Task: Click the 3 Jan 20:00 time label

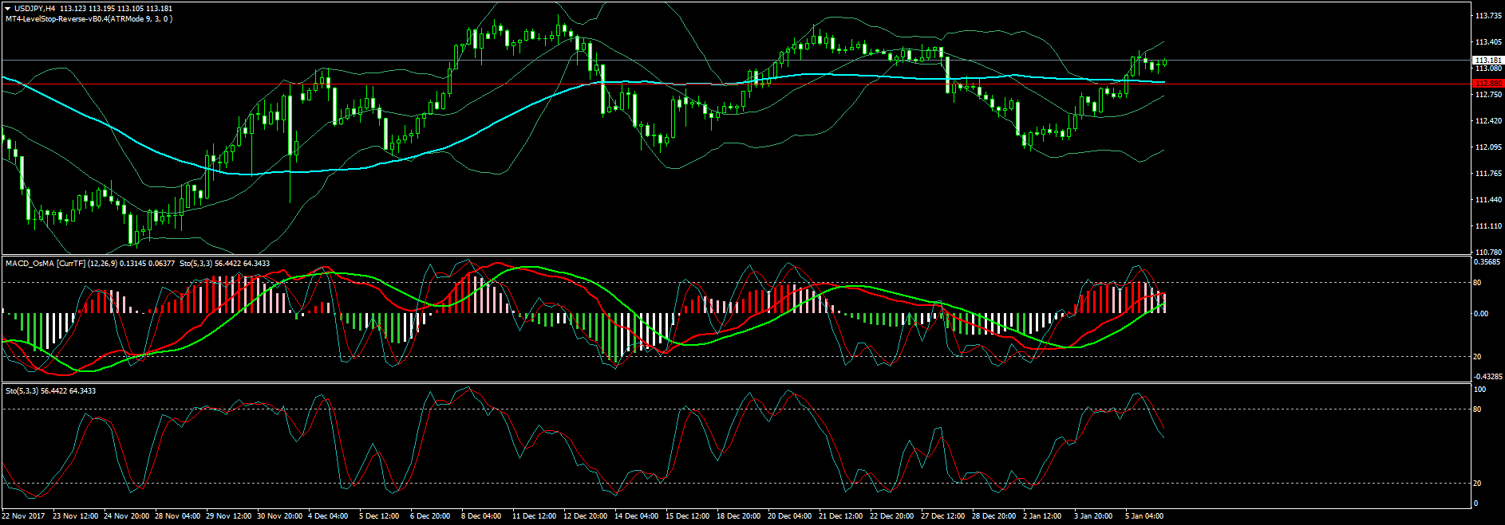Action: [1093, 516]
